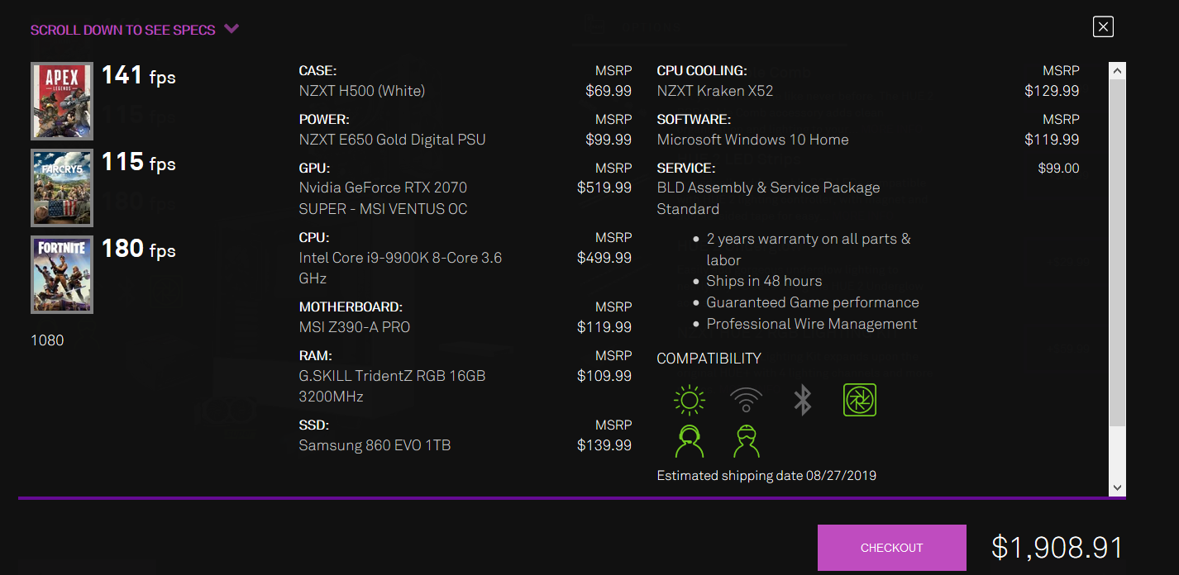Click the MSRP label above the GPU price
The height and width of the screenshot is (575, 1179).
[x=613, y=169]
